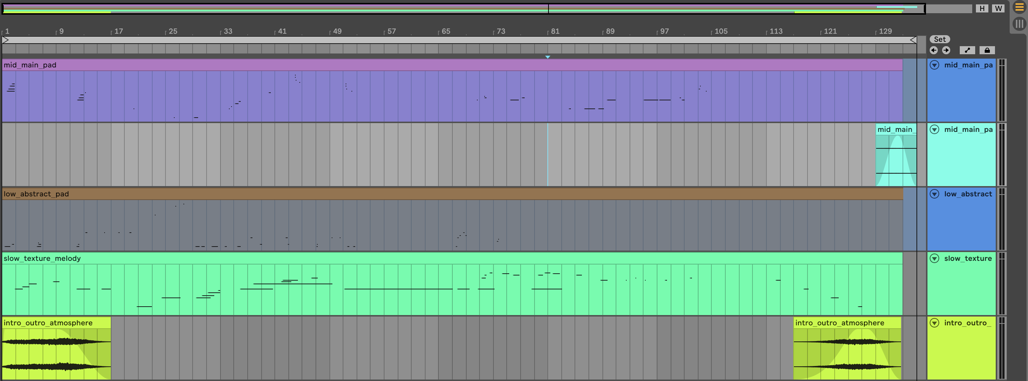
Task: Click the loop brace start marker
Action: pyautogui.click(x=6, y=40)
